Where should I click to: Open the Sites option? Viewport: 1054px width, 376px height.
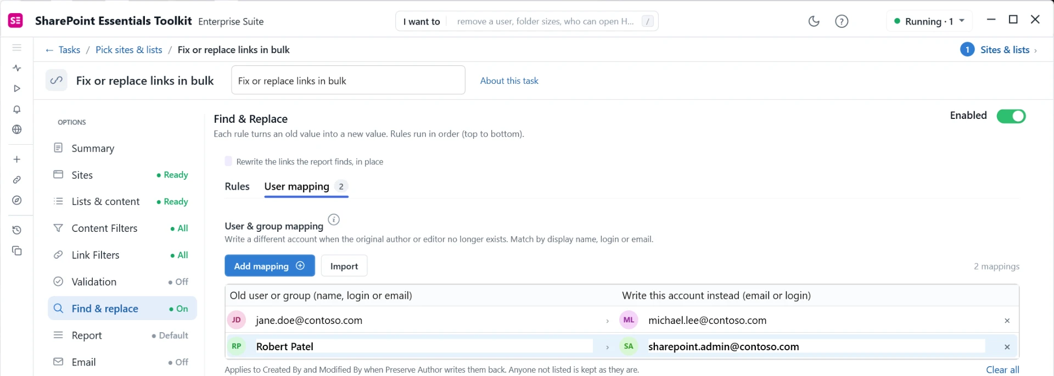point(122,175)
